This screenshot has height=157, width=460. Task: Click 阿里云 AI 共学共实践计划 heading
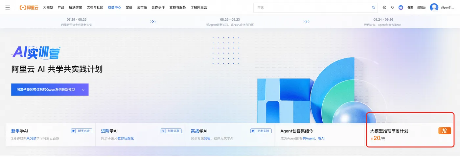coord(57,69)
